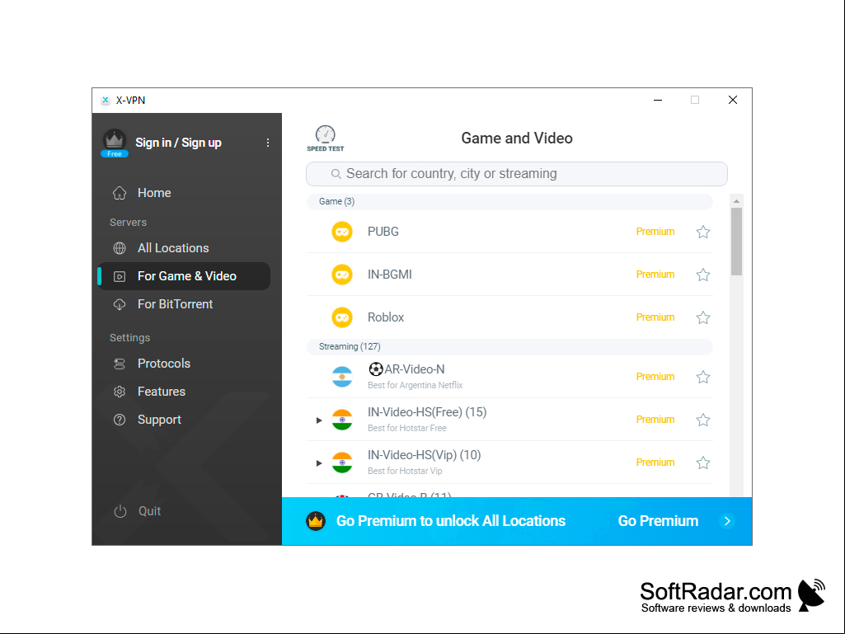Viewport: 845px width, 634px height.
Task: Star the IN-Video-HS(Free) server group
Action: [702, 420]
